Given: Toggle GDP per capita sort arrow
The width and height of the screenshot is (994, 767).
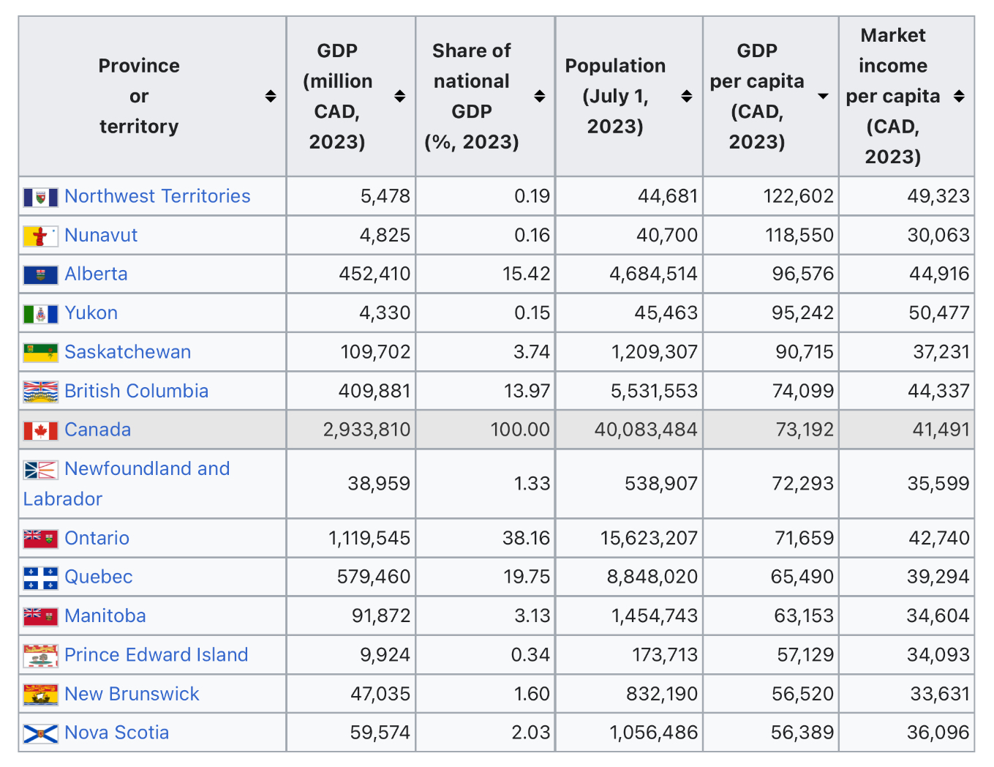Looking at the screenshot, I should coord(823,96).
